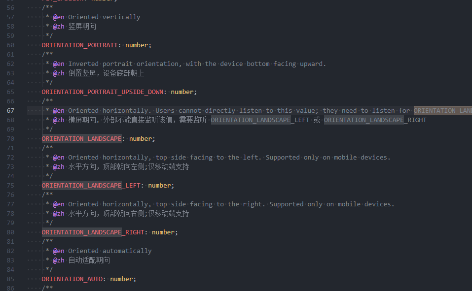This screenshot has width=472, height=291.
Task: Click the comment opener on line 66
Action: click(47, 101)
